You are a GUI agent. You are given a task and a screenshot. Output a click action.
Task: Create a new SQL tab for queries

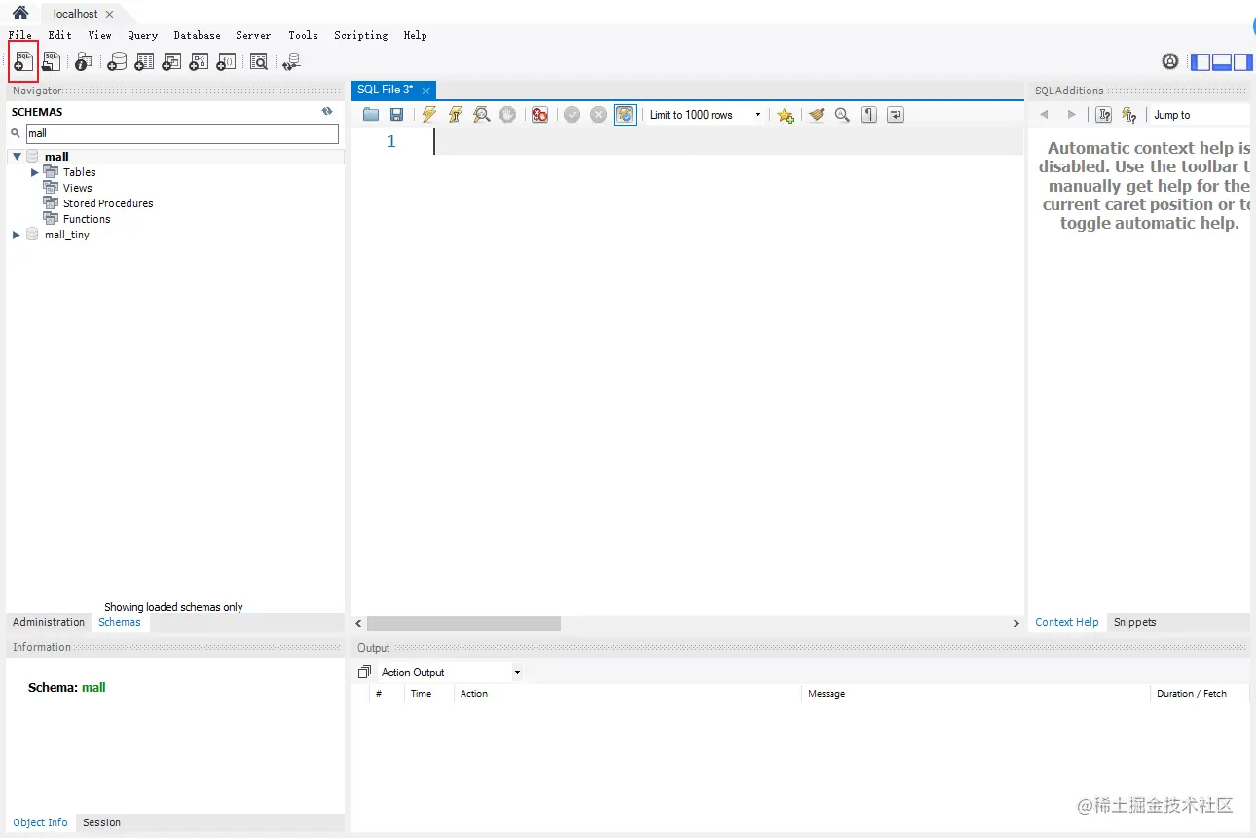23,61
